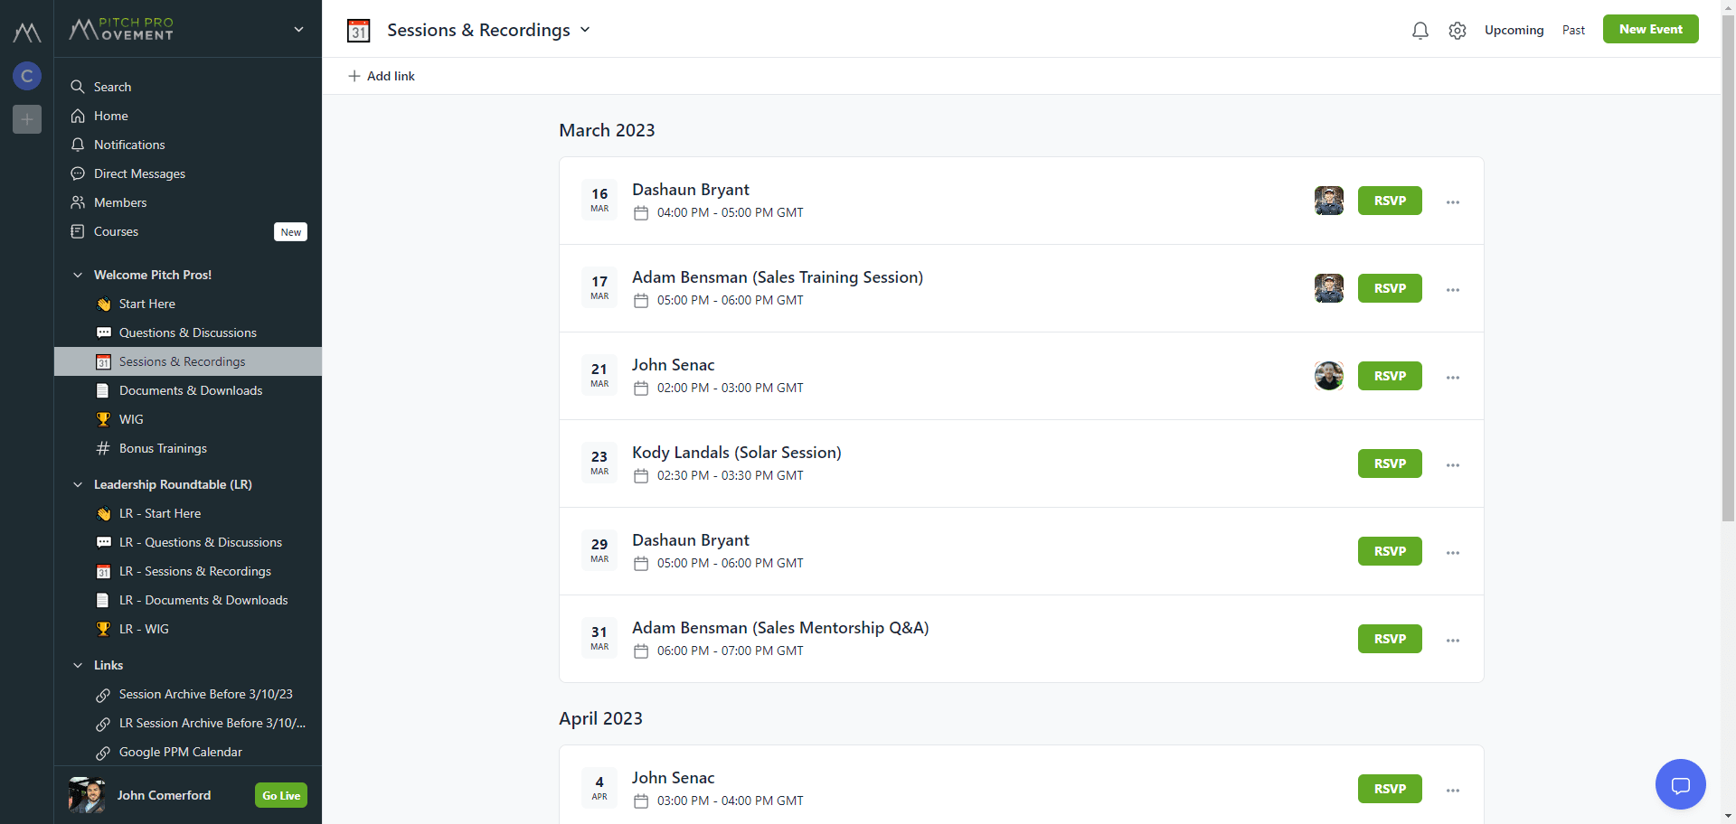RSVP to Adam Bensman Sales Training Session
This screenshot has height=824, width=1736.
(x=1390, y=288)
